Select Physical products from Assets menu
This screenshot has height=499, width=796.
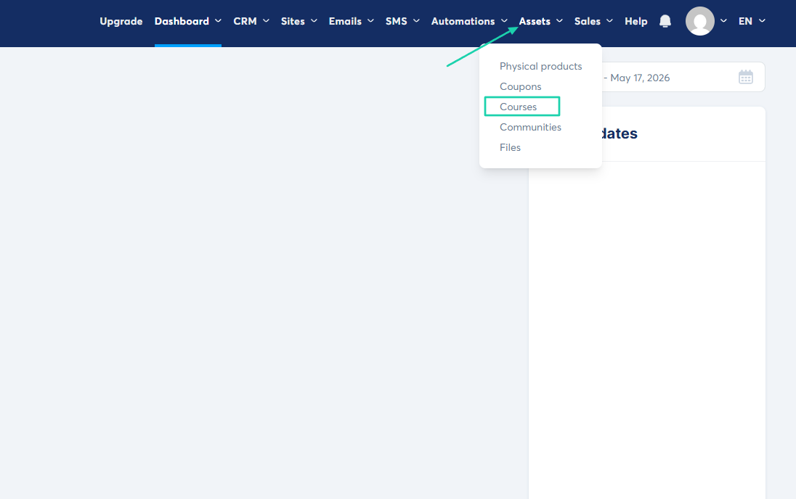pyautogui.click(x=540, y=67)
